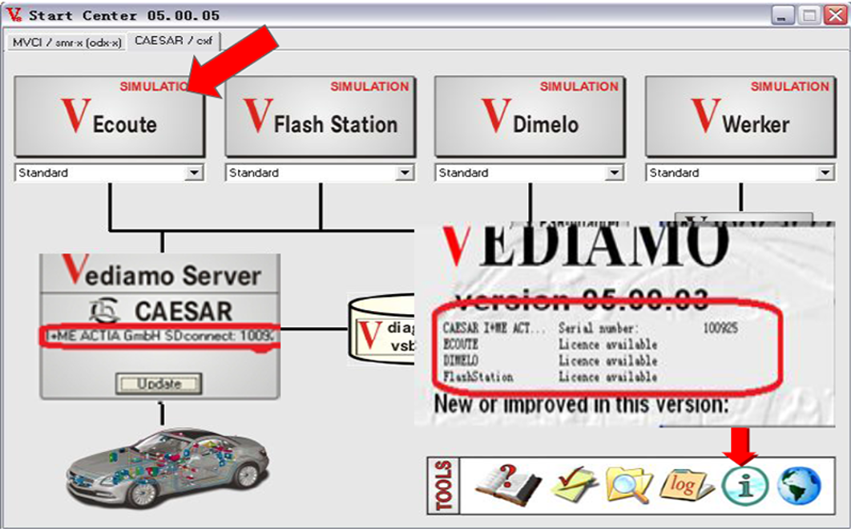851x529 pixels.
Task: Open the globe web icon
Action: click(x=799, y=485)
